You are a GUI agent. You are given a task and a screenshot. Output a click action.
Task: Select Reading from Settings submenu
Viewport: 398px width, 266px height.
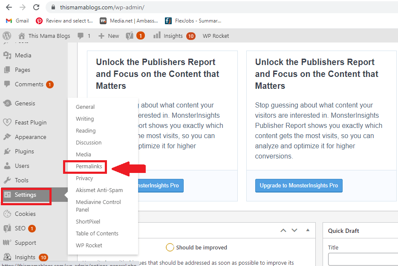pos(86,130)
